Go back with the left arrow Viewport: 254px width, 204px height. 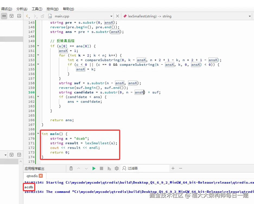coord(27,16)
